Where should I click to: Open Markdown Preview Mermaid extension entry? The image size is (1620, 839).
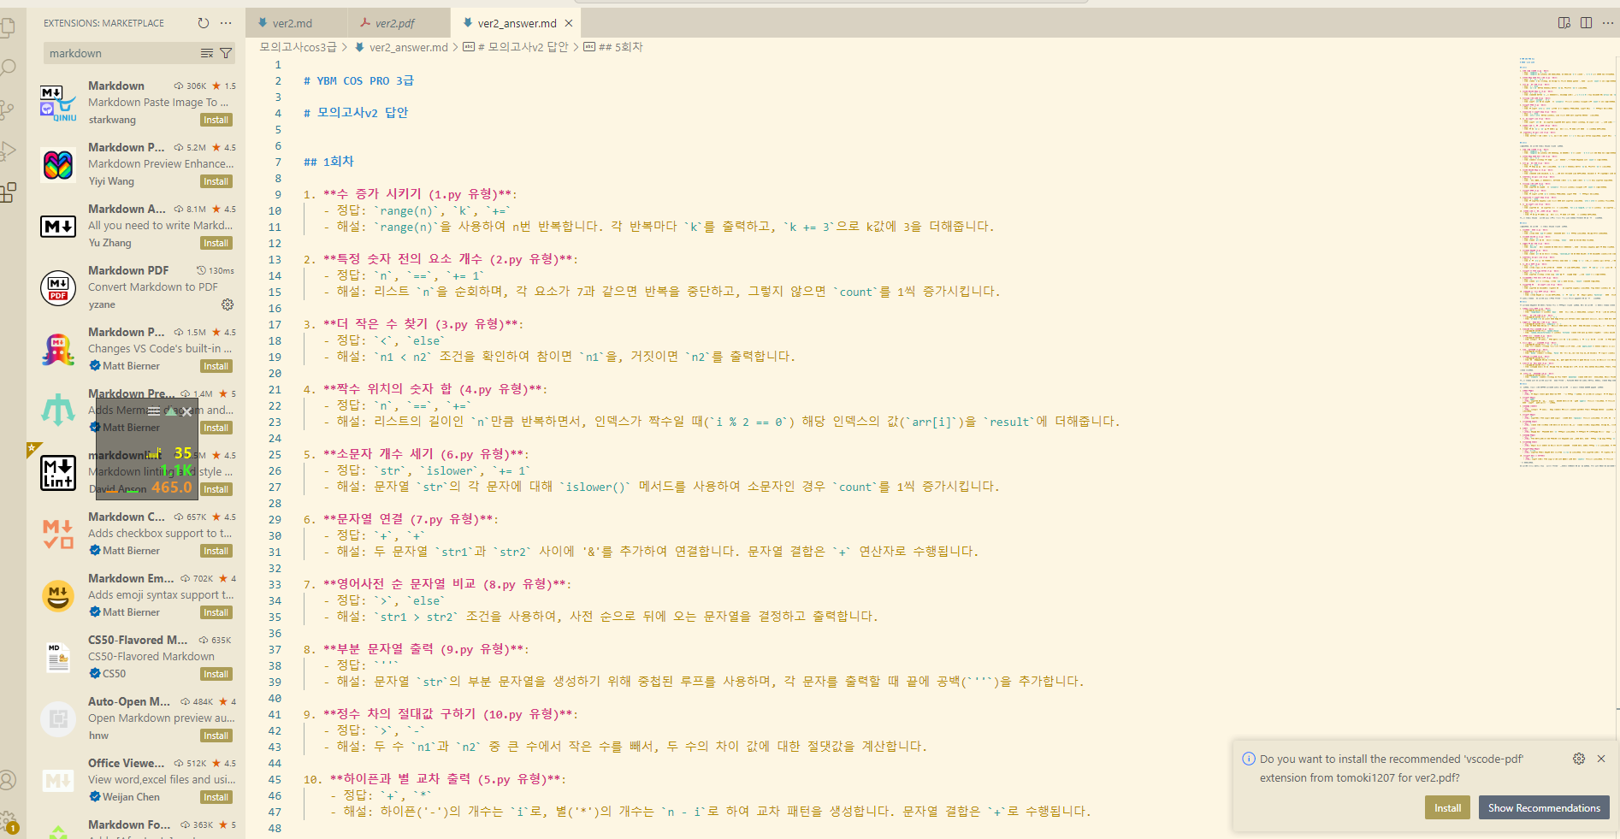pos(137,411)
